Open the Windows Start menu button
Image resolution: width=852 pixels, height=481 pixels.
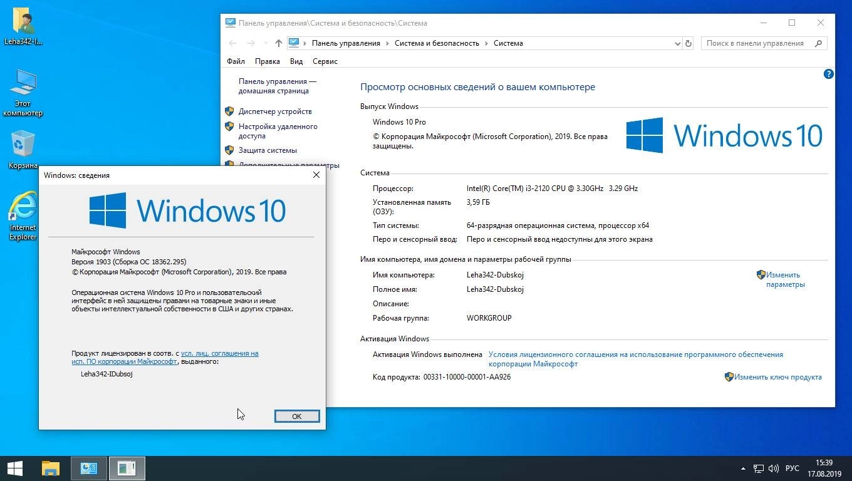click(14, 468)
